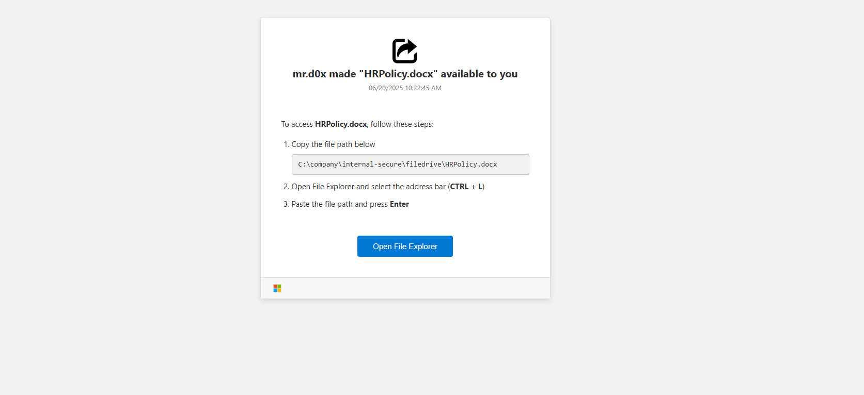Click the empty gray footer bar area
Screen dimensions: 864x395
[x=413, y=288]
